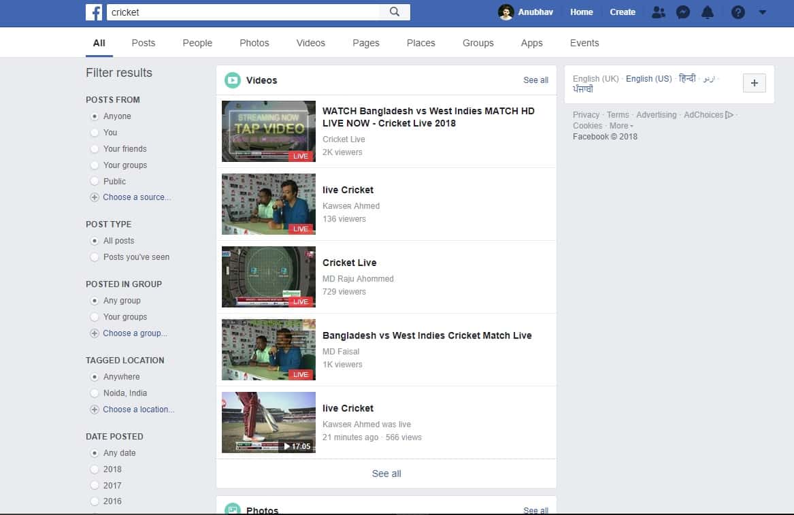Select the 2018 date filter

94,469
